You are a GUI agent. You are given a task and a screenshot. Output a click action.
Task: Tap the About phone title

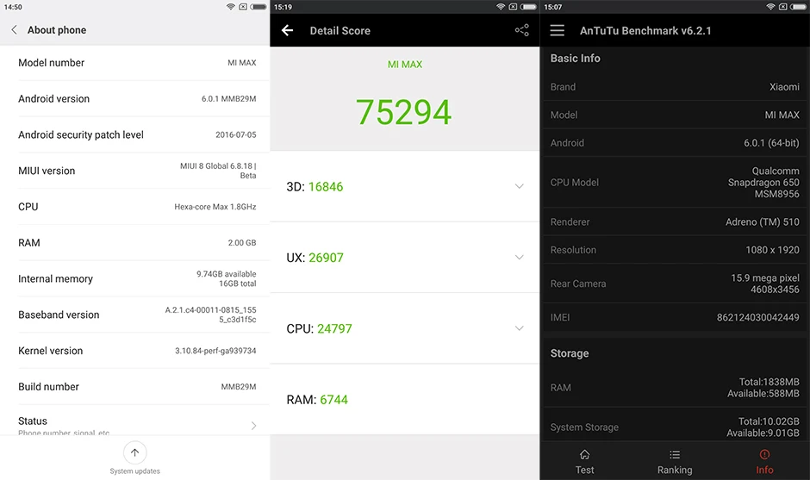click(57, 30)
